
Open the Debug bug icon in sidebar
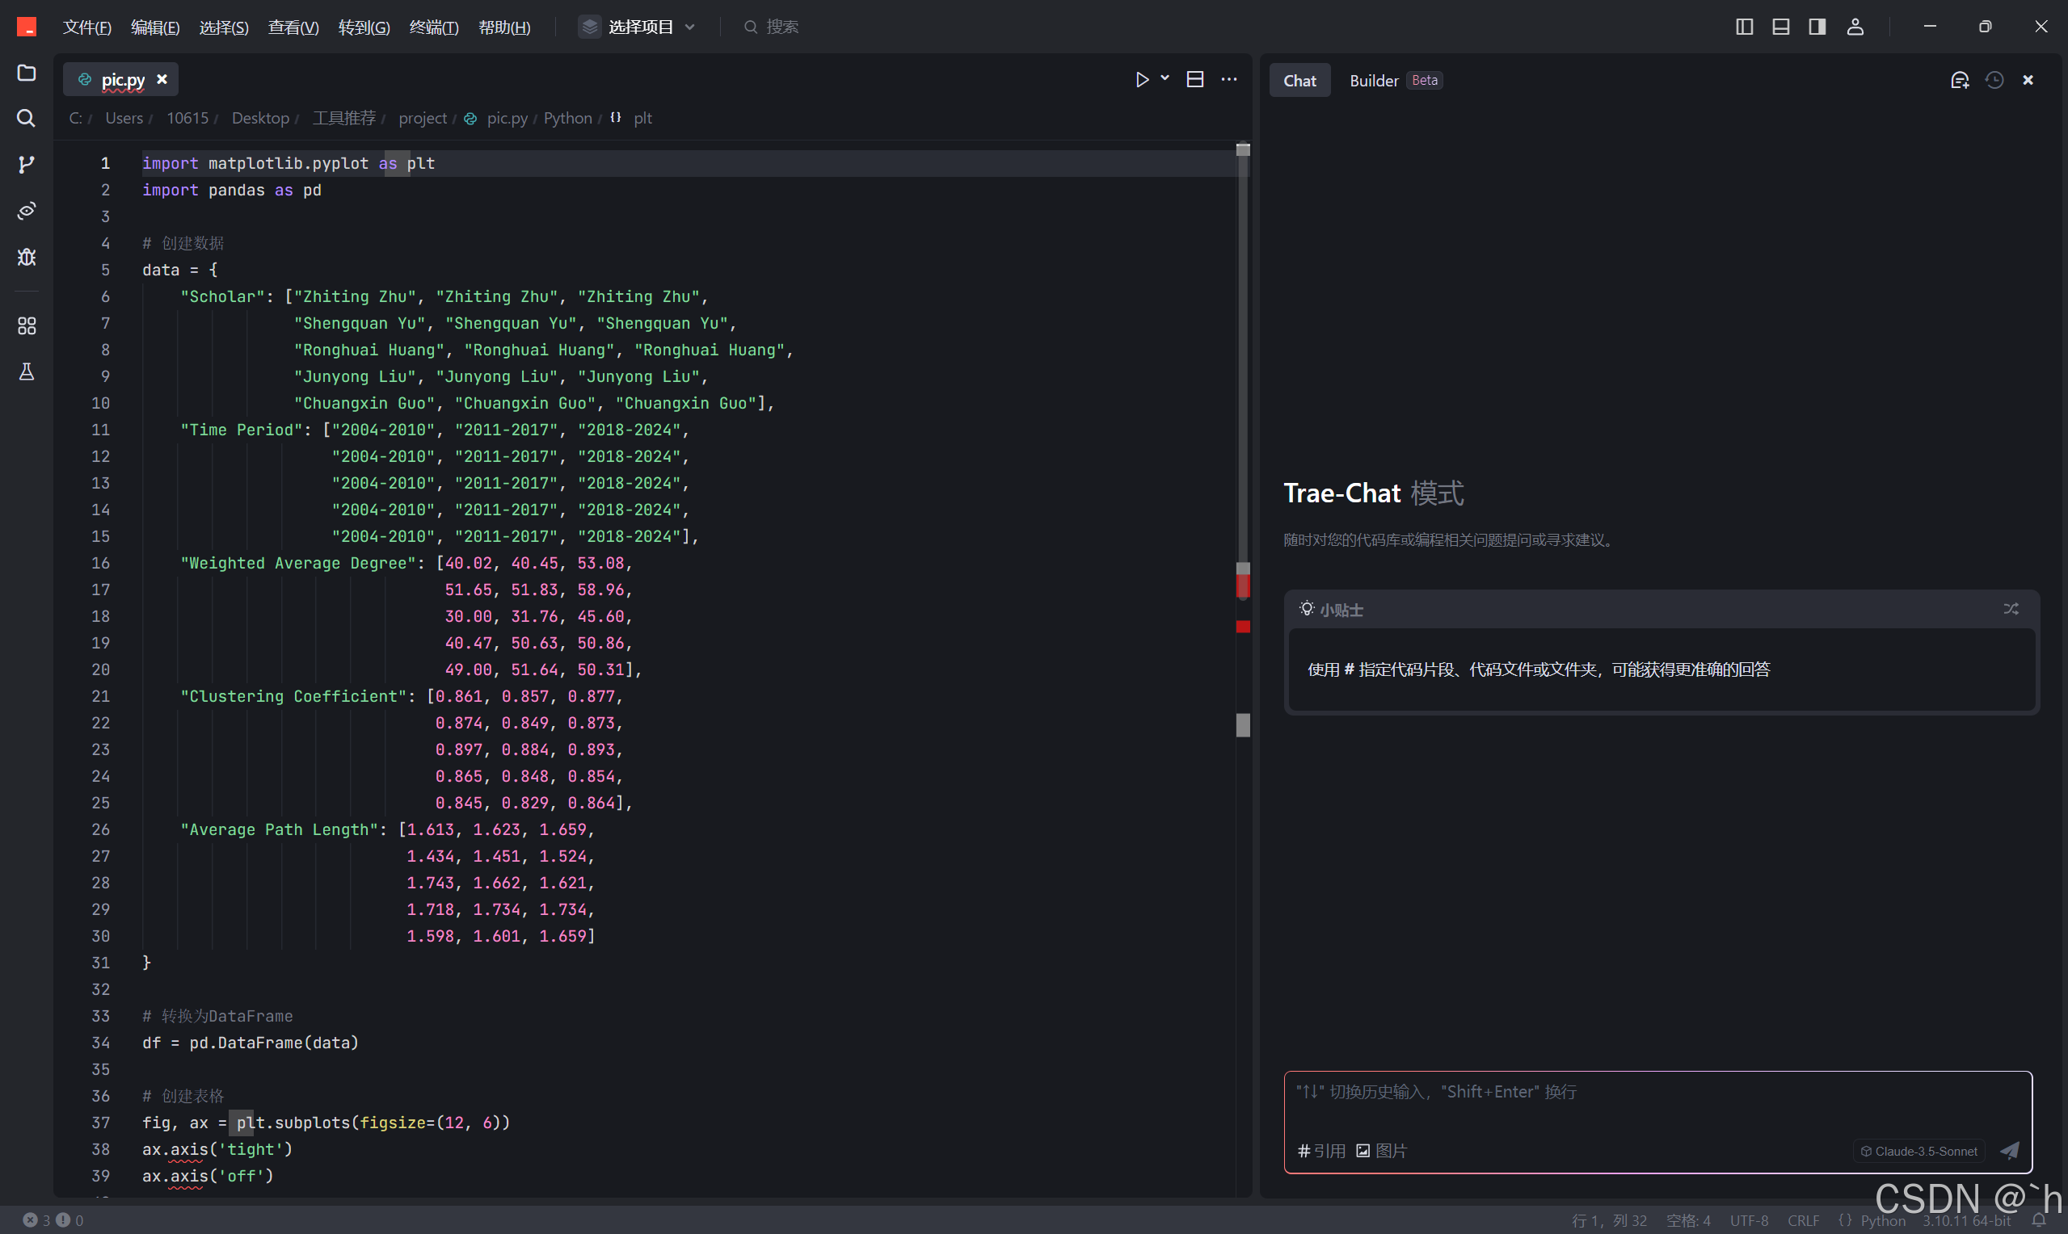click(x=27, y=257)
